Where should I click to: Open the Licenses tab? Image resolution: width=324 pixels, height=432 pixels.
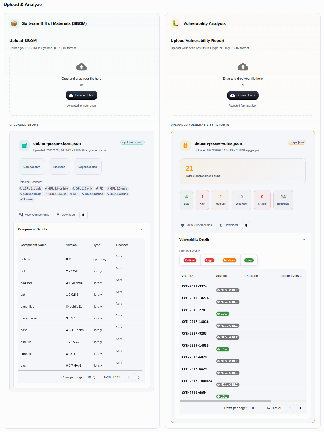[x=59, y=167]
